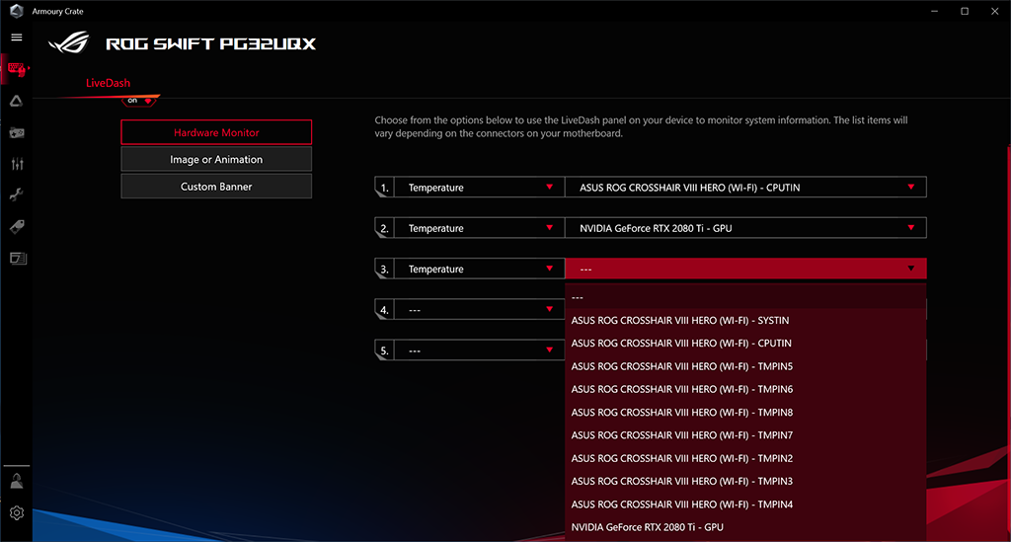
Task: Collapse row 3 open source dropdown
Action: point(745,269)
